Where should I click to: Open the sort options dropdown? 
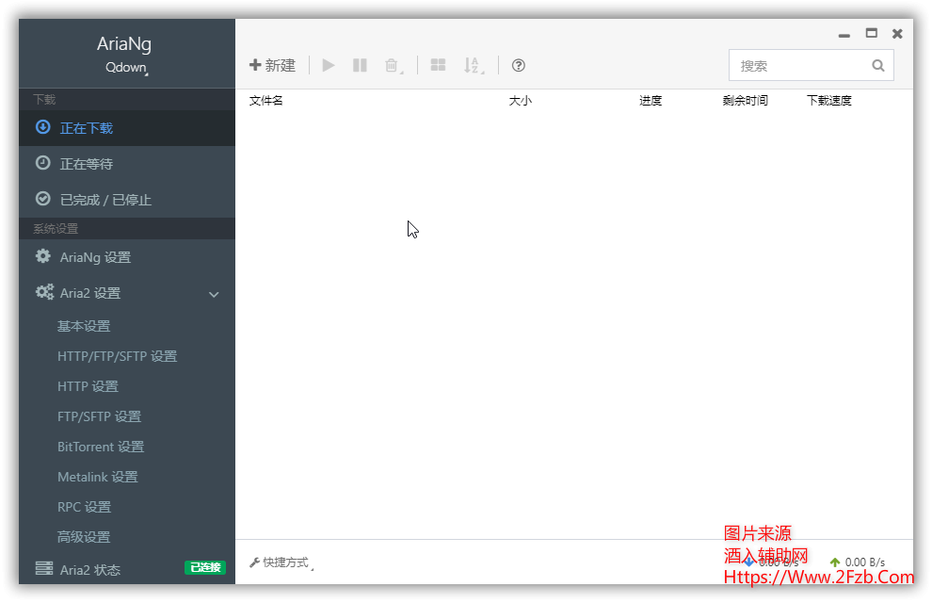[x=474, y=65]
